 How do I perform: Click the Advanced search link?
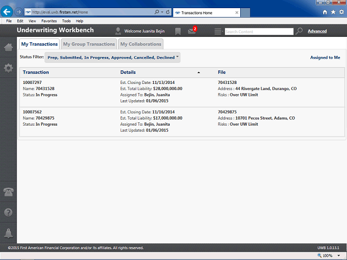pos(317,31)
